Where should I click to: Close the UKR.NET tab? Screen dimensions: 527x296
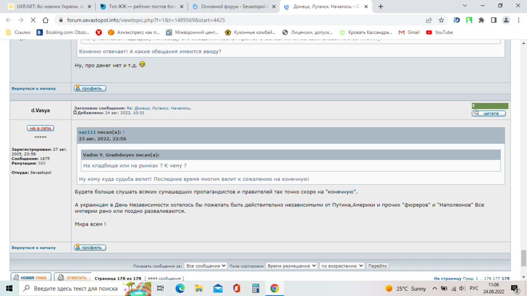click(x=90, y=6)
